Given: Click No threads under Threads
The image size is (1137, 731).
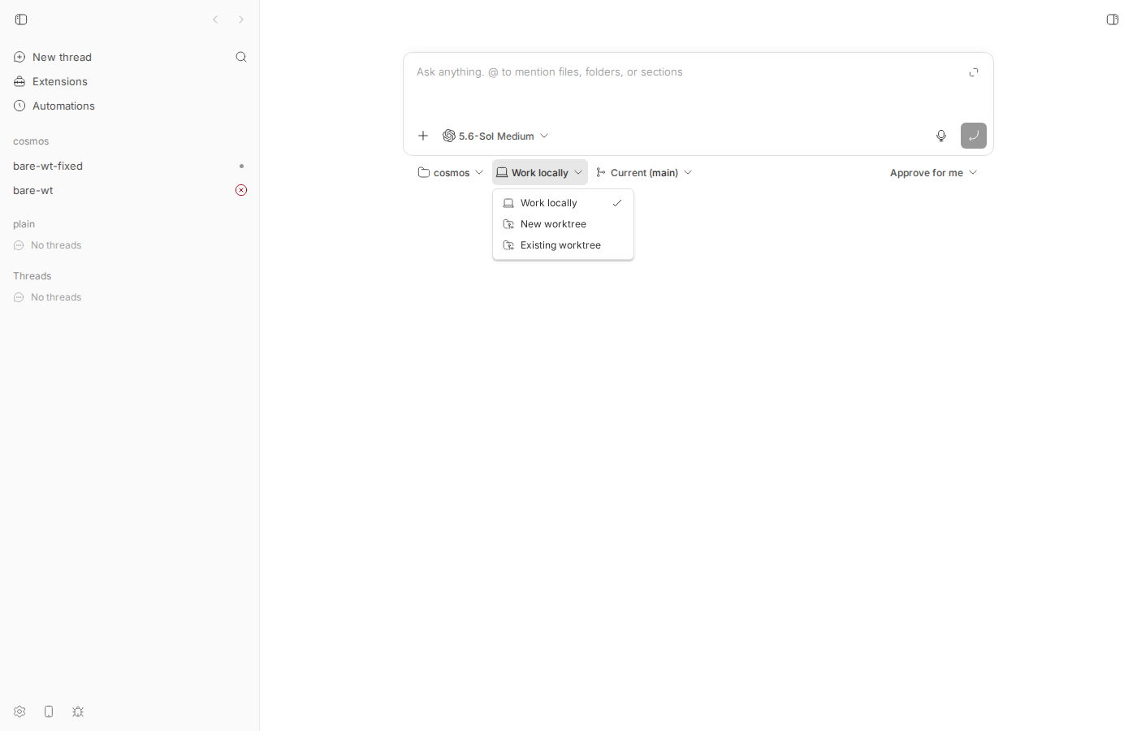Looking at the screenshot, I should (x=48, y=297).
